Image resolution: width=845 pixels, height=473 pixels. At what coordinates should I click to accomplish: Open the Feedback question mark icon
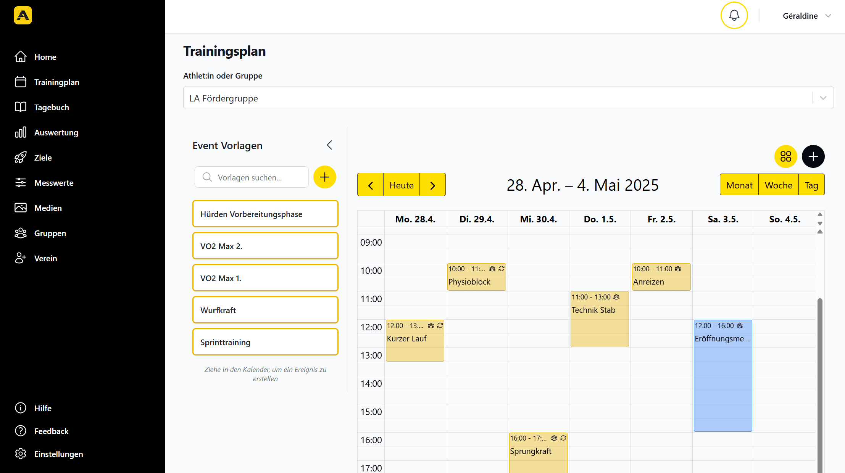pos(21,431)
